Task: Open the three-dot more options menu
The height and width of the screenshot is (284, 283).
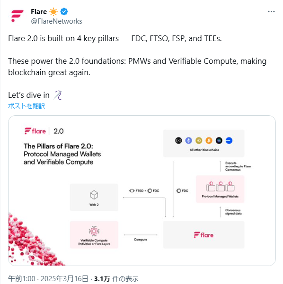Action: [271, 12]
